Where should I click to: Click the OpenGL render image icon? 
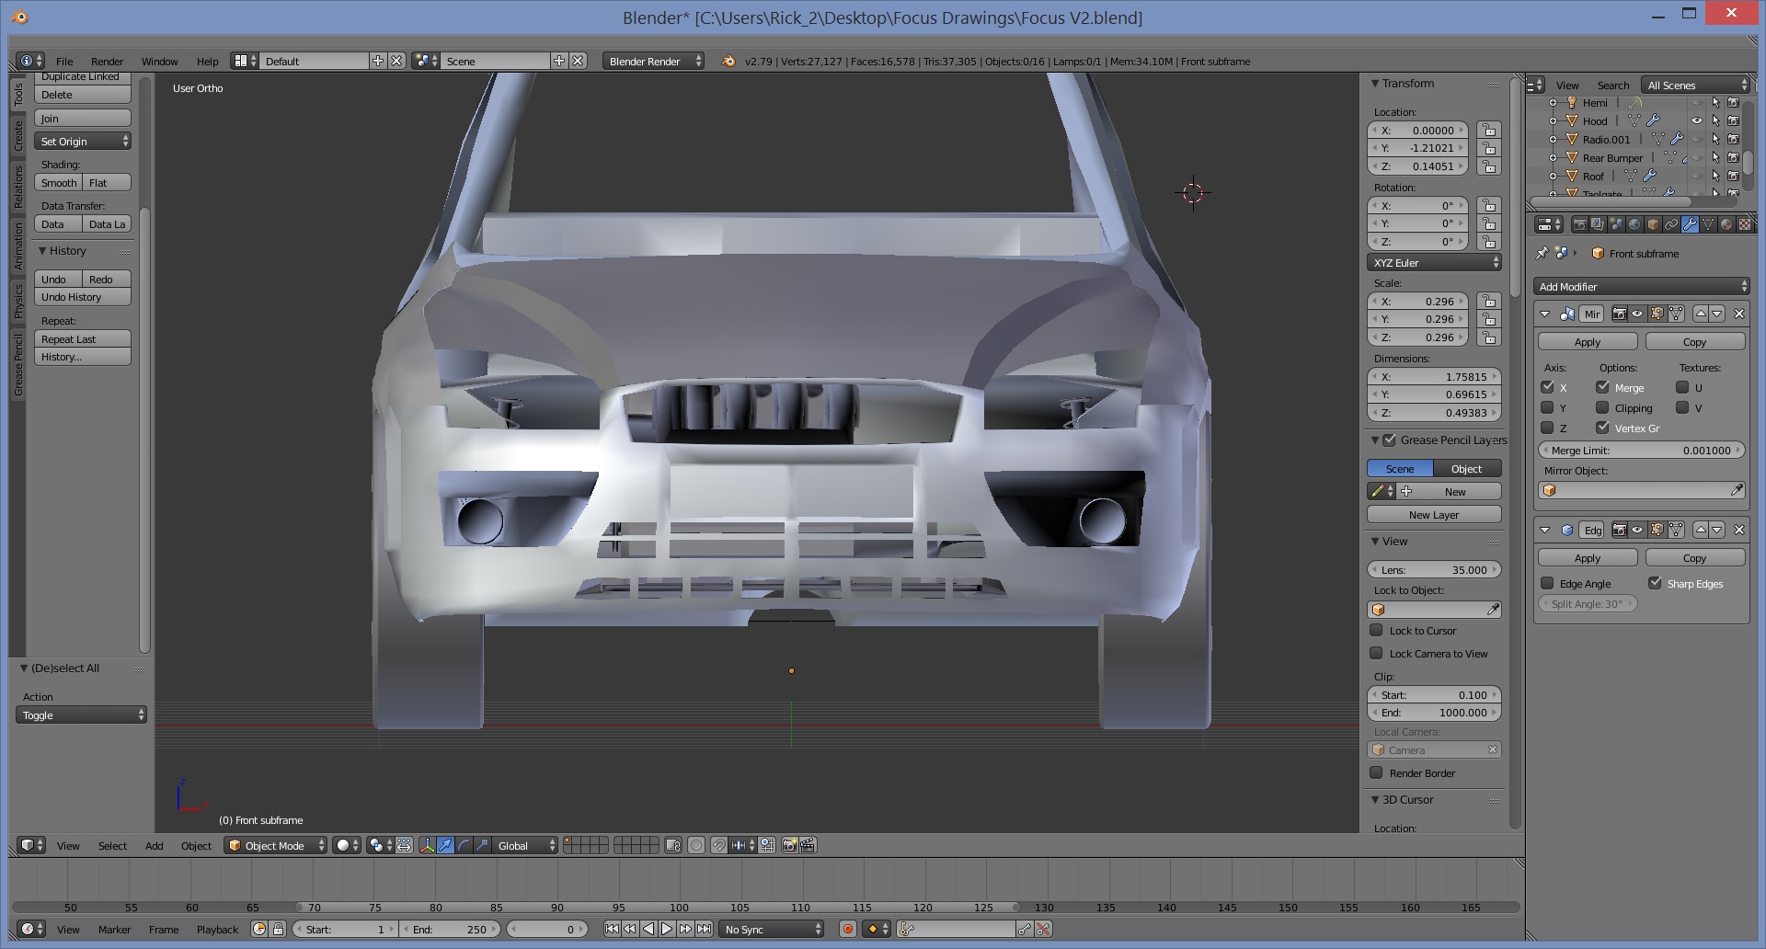point(789,846)
